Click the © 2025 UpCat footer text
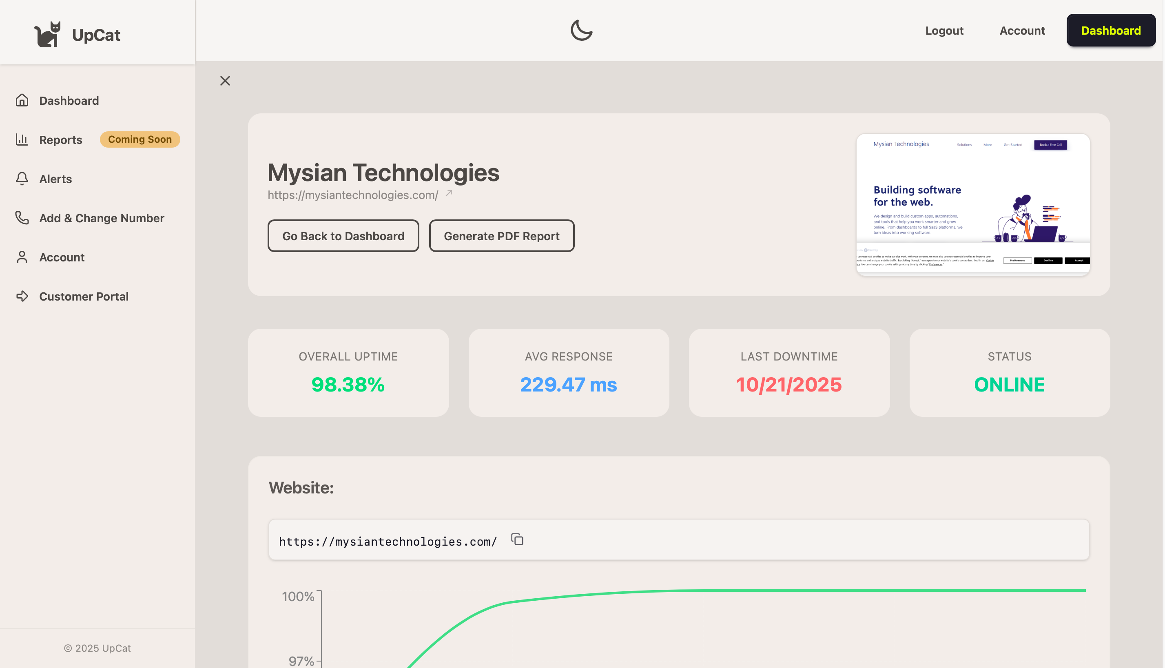Viewport: 1165px width, 668px height. click(97, 648)
